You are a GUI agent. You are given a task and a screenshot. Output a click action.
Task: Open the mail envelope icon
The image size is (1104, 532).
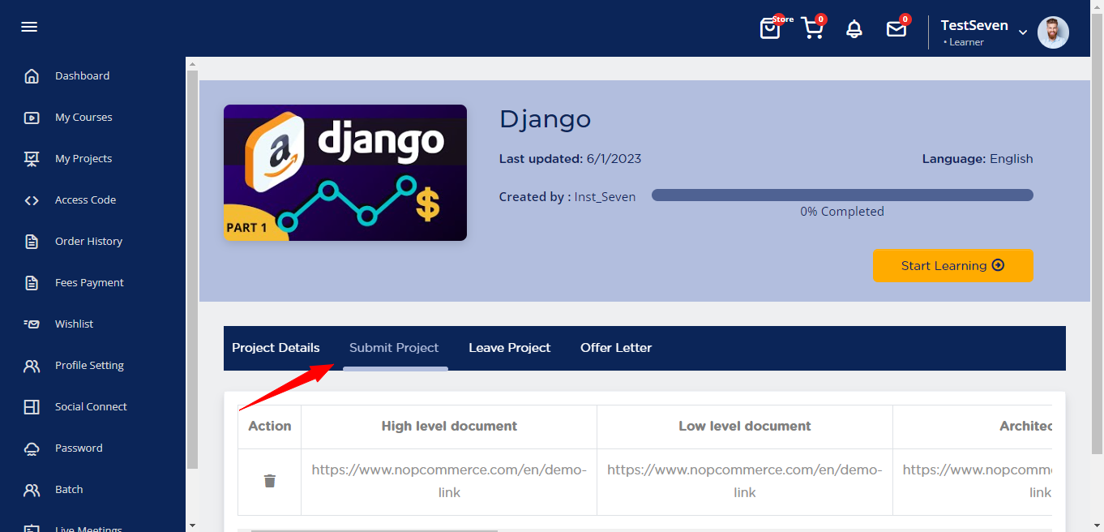pyautogui.click(x=896, y=29)
